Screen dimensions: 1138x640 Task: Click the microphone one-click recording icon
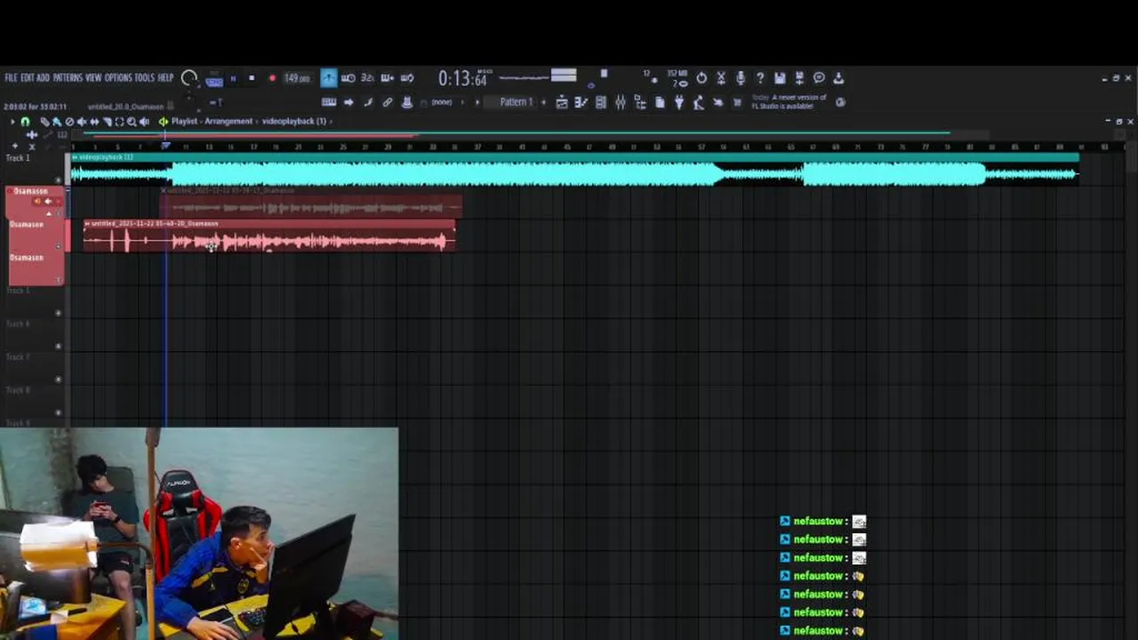click(x=741, y=78)
